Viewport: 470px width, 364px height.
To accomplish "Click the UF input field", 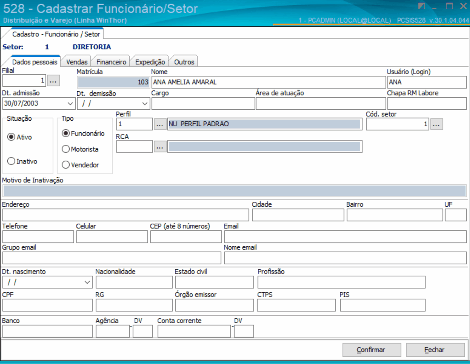I will (456, 215).
